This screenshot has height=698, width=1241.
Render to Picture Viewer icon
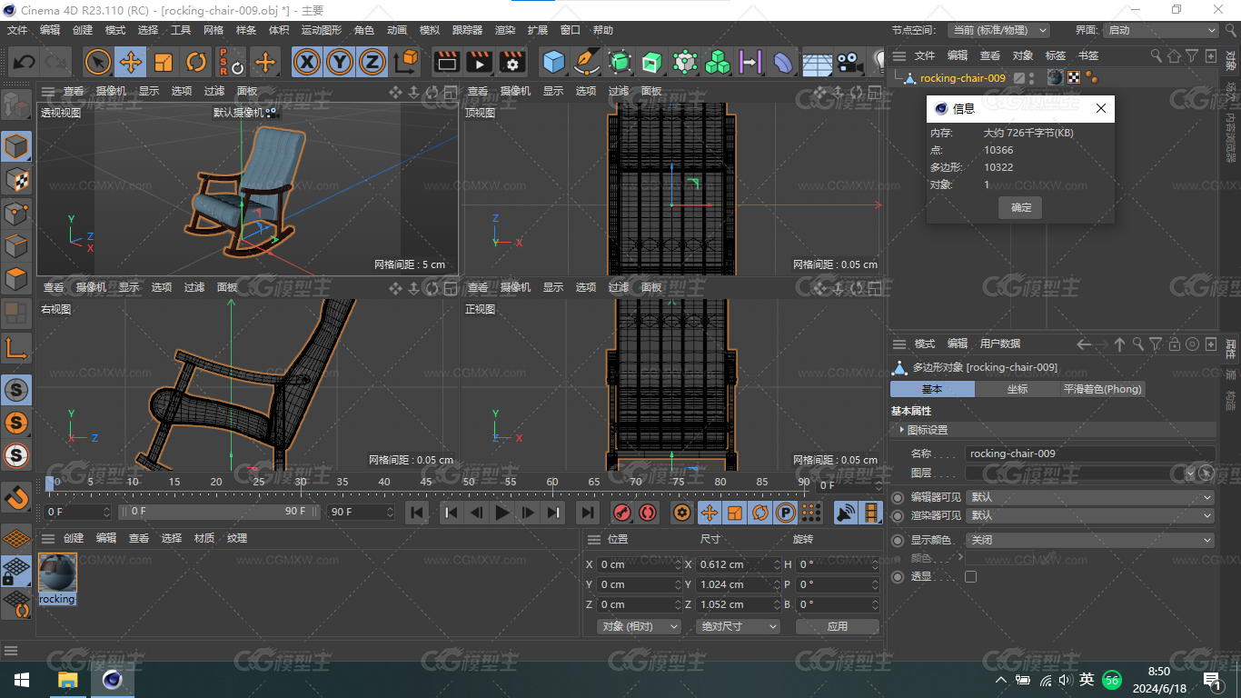(x=480, y=62)
